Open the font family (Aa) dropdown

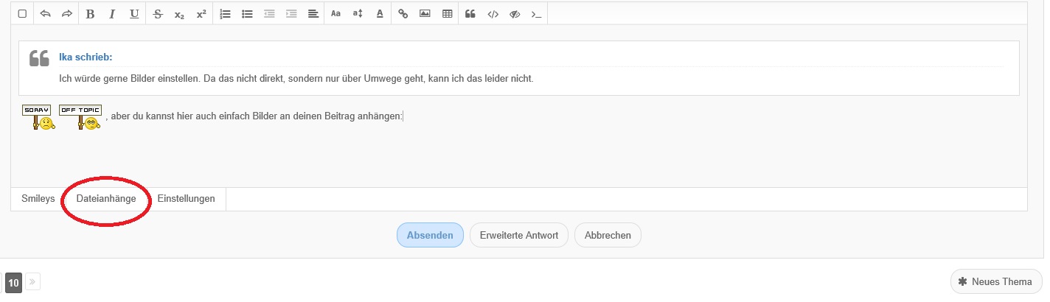[335, 14]
